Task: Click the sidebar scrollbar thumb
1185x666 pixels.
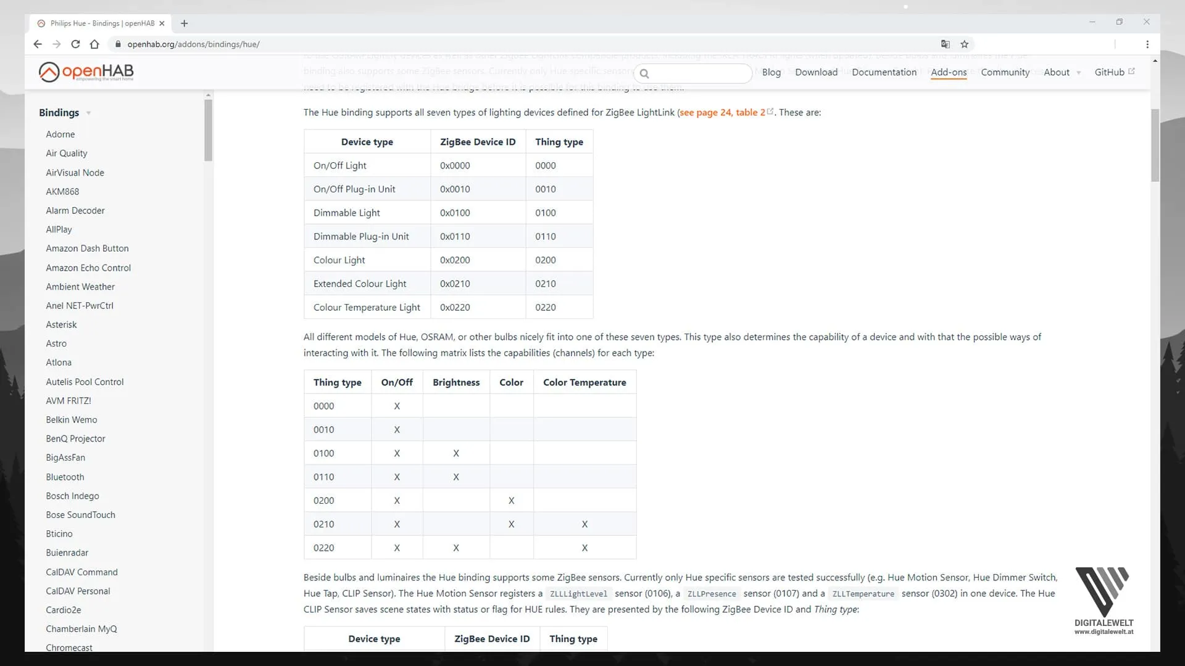Action: click(x=208, y=130)
